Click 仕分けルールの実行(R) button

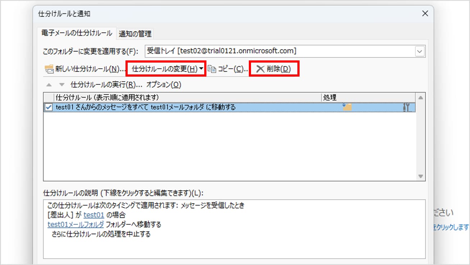(106, 85)
